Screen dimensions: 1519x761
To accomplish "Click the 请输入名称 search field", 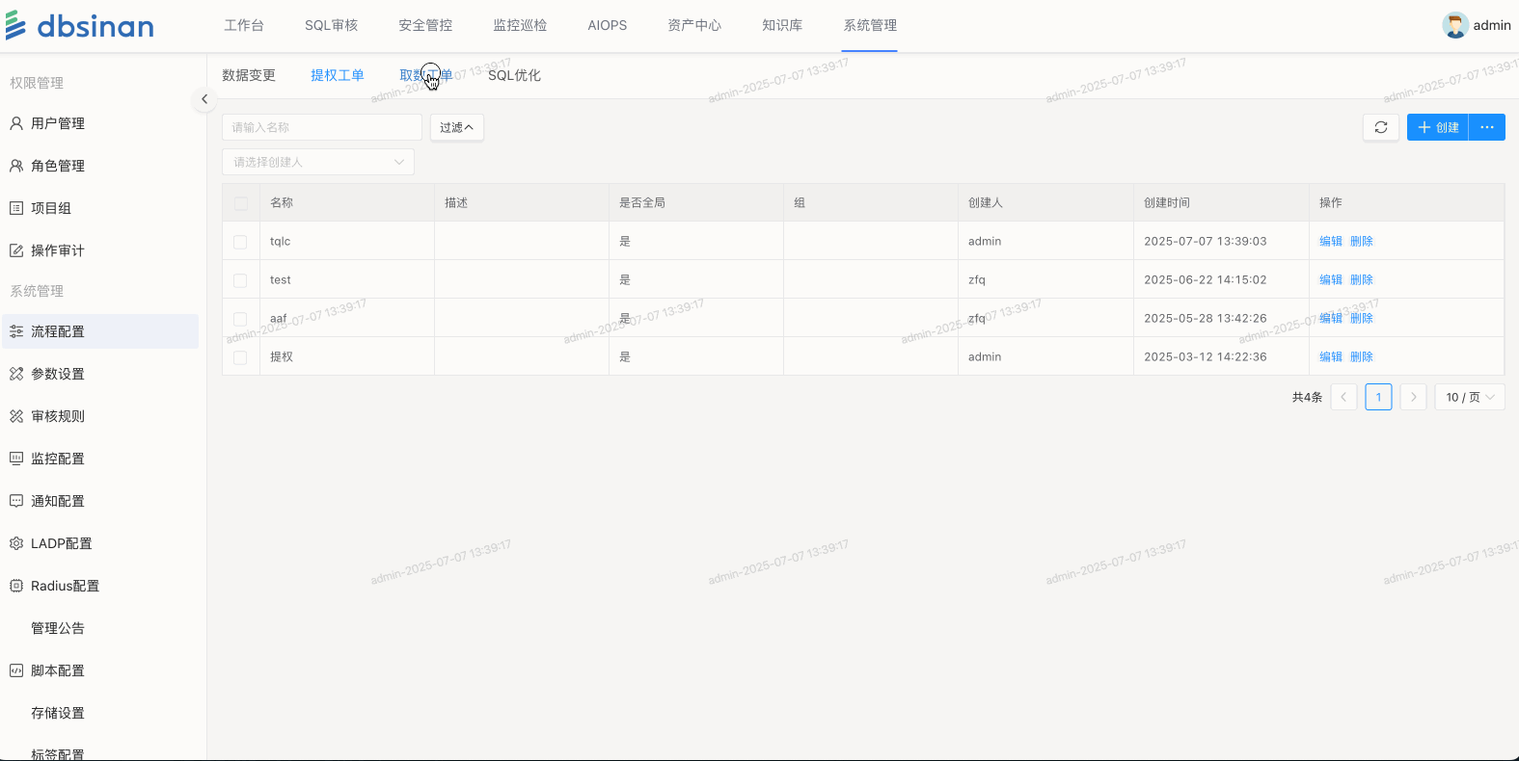I will point(321,127).
